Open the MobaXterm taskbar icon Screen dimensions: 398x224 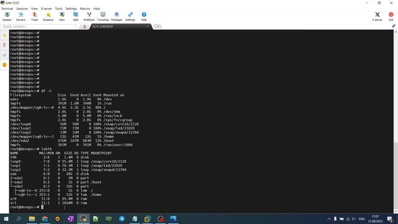pos(83,218)
